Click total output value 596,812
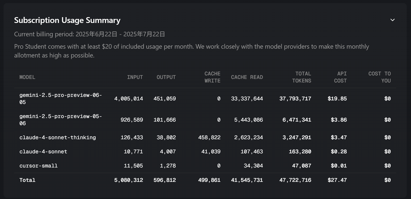The width and height of the screenshot is (411, 199). [x=165, y=180]
